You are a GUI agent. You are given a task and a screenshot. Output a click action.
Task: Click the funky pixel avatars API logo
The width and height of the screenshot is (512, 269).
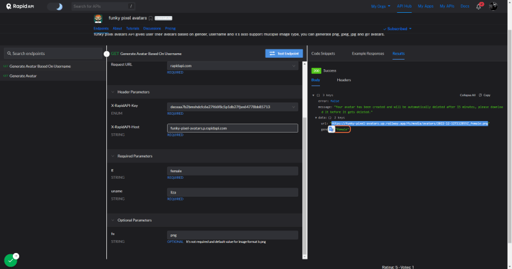click(x=99, y=19)
